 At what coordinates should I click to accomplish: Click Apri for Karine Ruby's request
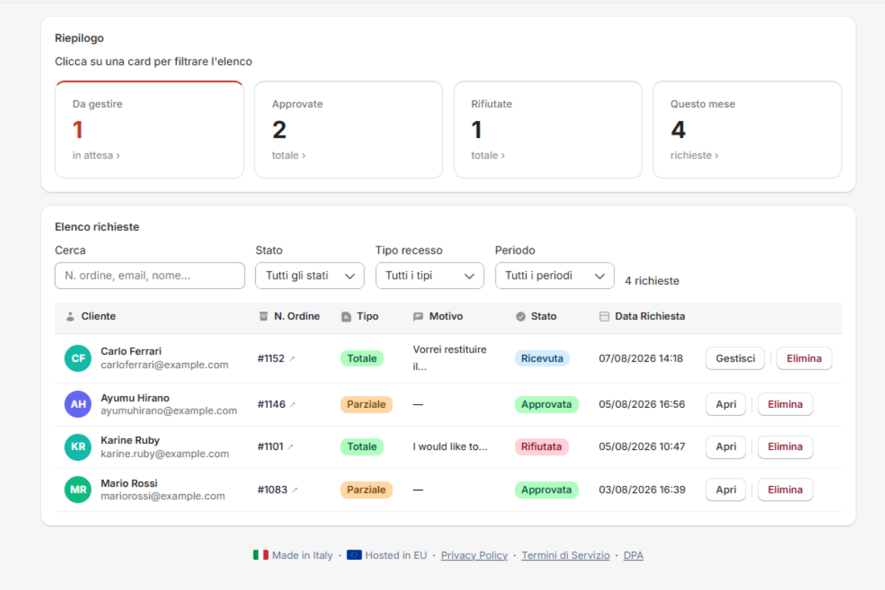coord(726,447)
